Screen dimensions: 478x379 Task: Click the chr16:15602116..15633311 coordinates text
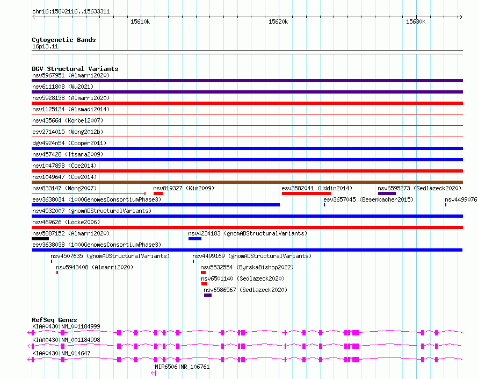tap(71, 12)
